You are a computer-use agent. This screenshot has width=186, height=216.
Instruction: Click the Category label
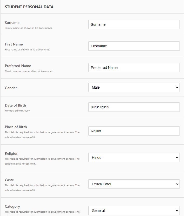pyautogui.click(x=12, y=206)
